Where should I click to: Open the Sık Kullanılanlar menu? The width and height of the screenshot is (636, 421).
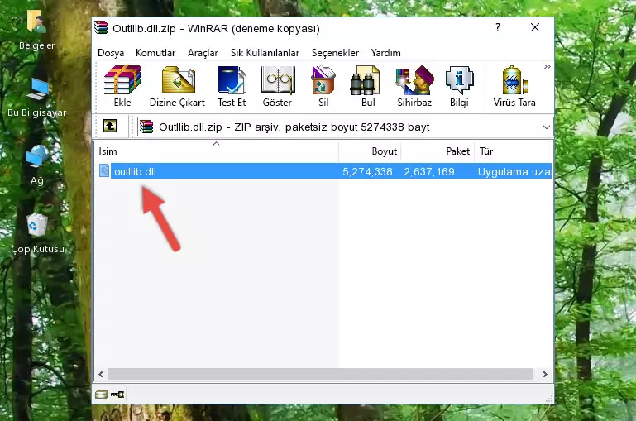(x=265, y=53)
